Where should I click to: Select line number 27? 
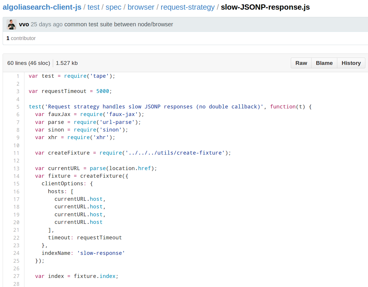coord(16,276)
